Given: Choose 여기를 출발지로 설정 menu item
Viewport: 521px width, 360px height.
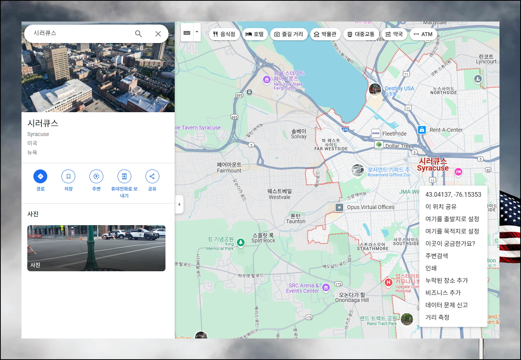Looking at the screenshot, I should (453, 219).
